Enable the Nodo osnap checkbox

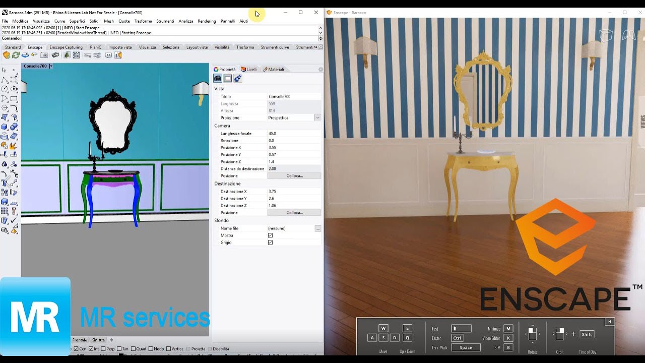point(151,349)
